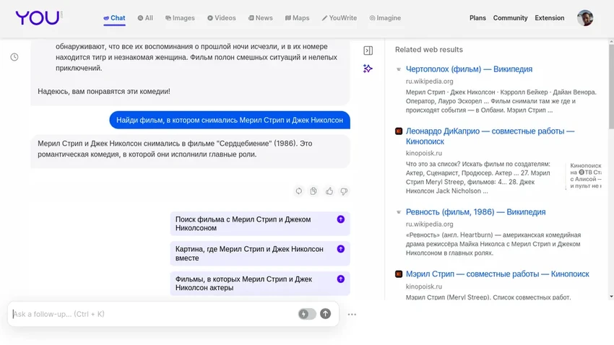Screen dimensions: 614x345
Task: Click the YOU logo to go home
Action: 38,18
